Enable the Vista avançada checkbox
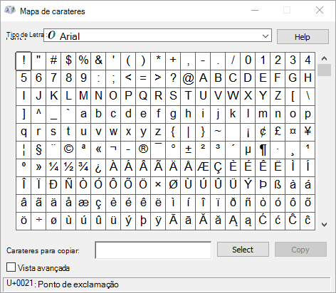Screen dimensions: 336x293 (11, 267)
